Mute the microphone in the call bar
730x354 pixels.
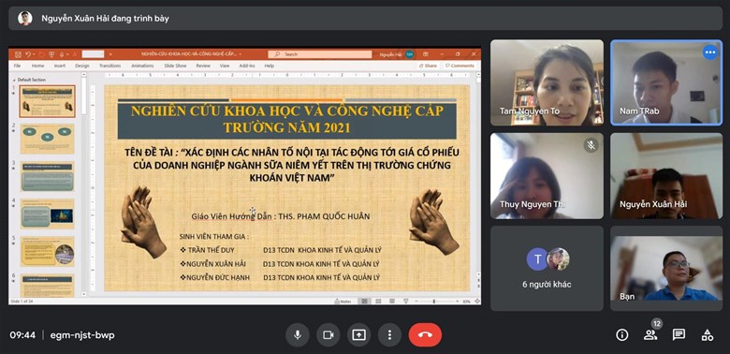click(x=298, y=335)
